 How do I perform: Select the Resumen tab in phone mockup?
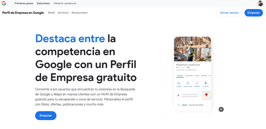pyautogui.click(x=180, y=76)
